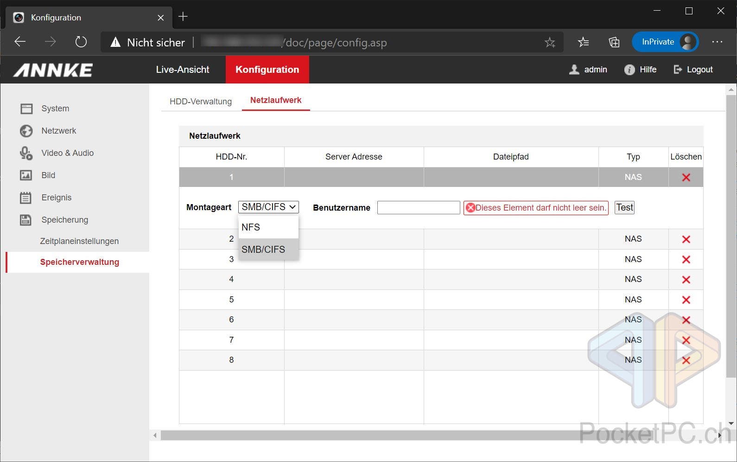Screen dimensions: 737x462
Task: Open browser settings and more menu
Action: pos(717,42)
